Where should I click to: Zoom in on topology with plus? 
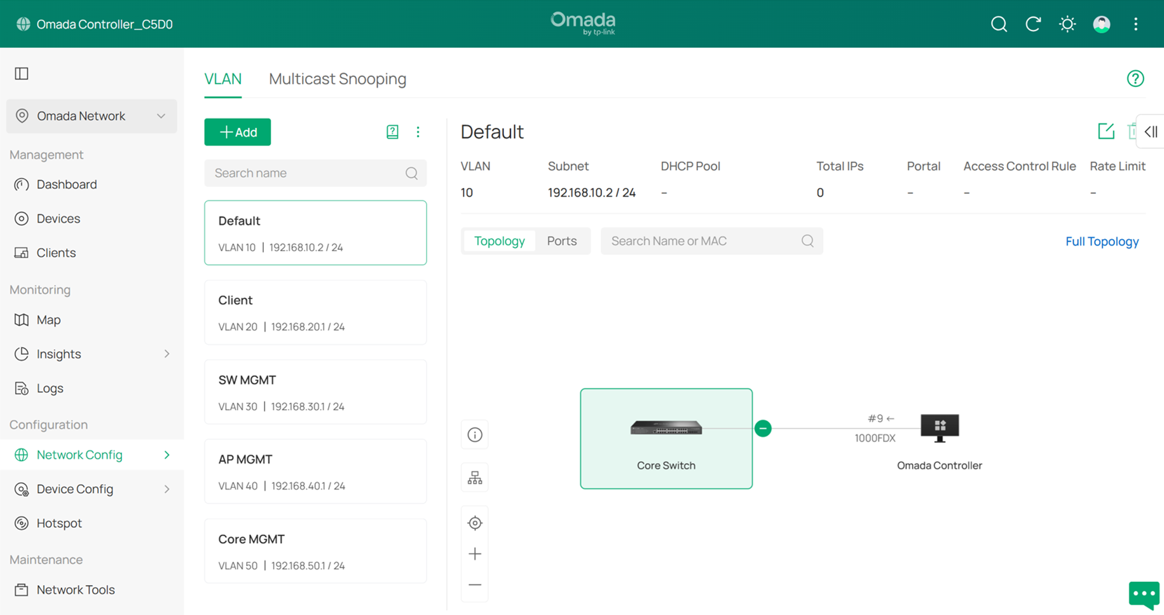pyautogui.click(x=475, y=554)
